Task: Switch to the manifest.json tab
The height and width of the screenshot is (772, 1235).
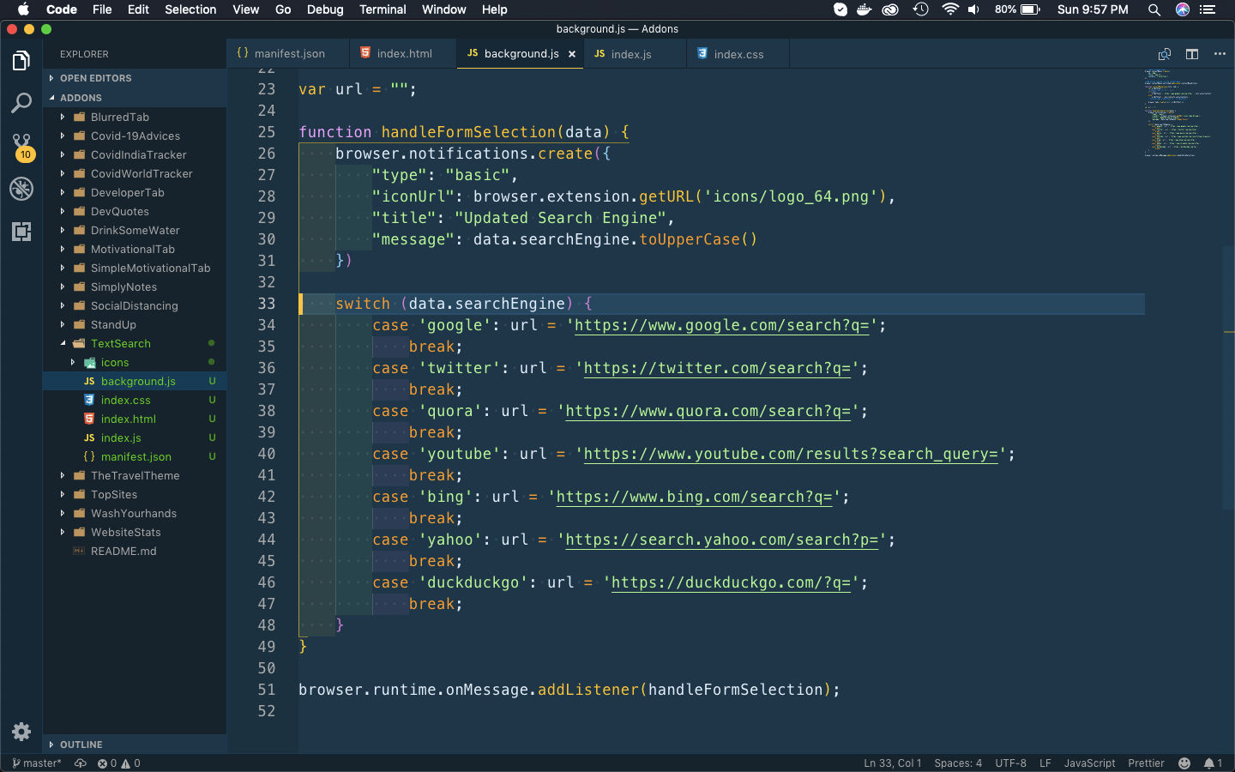Action: coord(289,54)
